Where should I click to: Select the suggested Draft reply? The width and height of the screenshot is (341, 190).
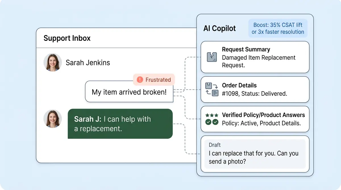255,153
